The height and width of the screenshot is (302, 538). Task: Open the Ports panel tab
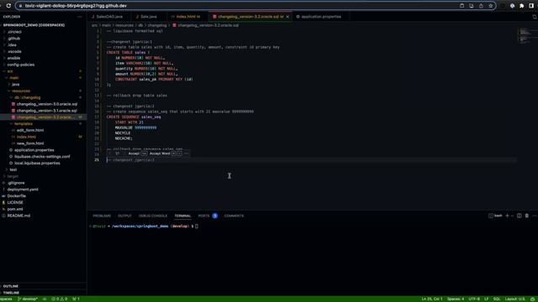[203, 216]
